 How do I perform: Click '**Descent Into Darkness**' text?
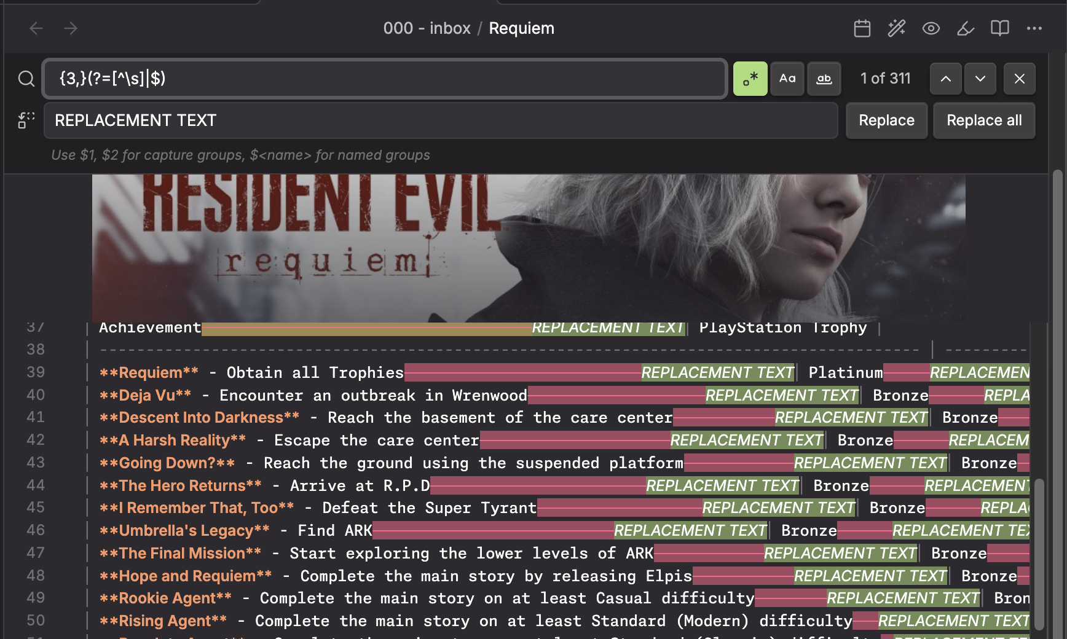(x=200, y=418)
